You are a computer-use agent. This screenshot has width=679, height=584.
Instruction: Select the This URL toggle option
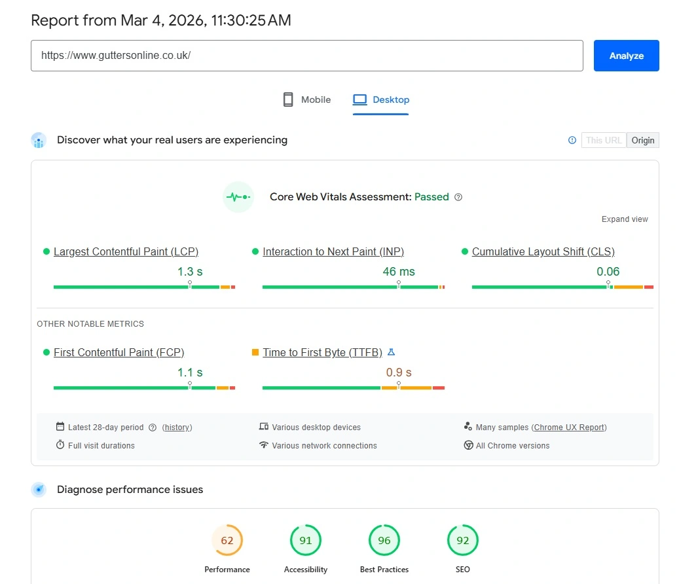click(x=603, y=140)
